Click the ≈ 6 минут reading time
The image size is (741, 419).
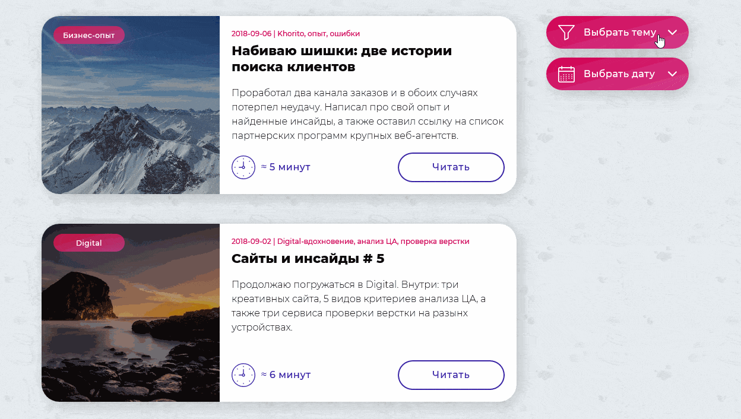(286, 375)
